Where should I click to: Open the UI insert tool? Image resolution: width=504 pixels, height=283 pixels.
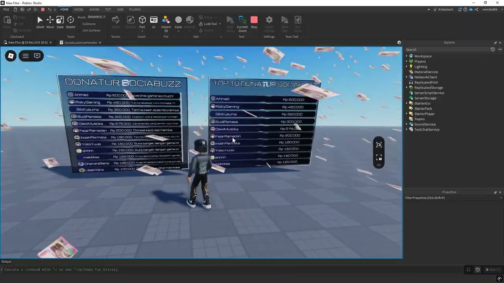(x=154, y=22)
